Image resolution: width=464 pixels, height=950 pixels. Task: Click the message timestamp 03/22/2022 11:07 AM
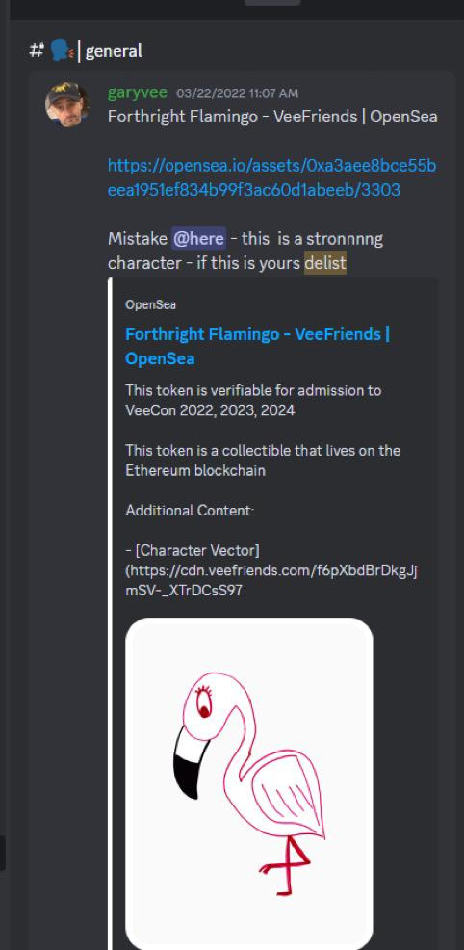click(x=237, y=93)
